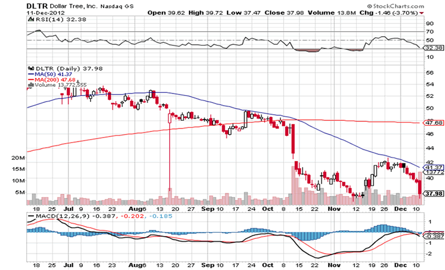This screenshot has width=445, height=270.
Task: Click the 56 price level on the right axis
Action: 429,72
